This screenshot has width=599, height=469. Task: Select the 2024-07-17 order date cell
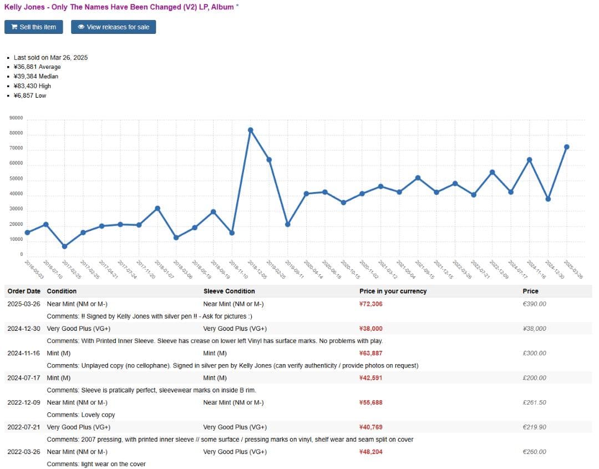24,378
